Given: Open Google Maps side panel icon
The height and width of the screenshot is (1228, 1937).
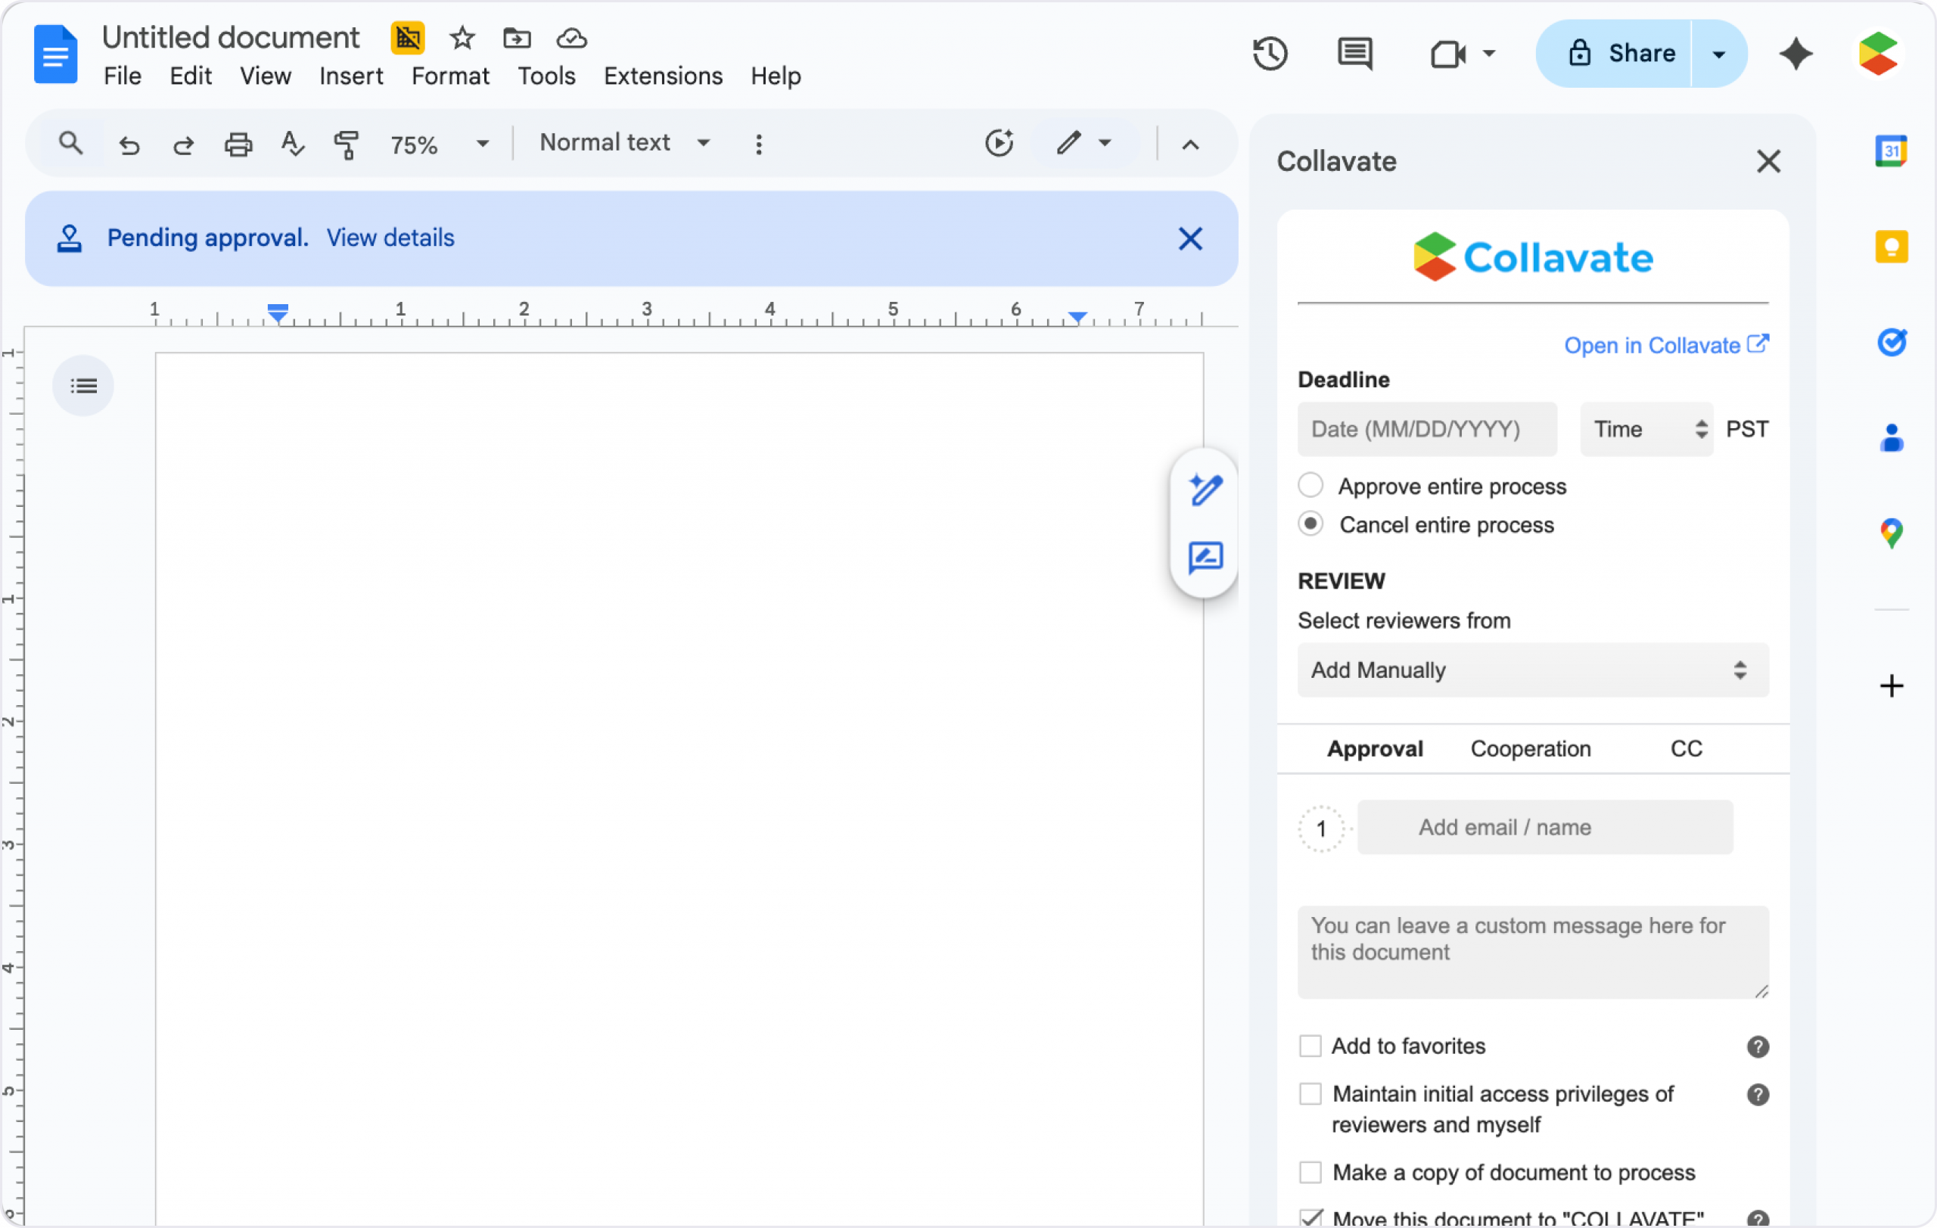Looking at the screenshot, I should tap(1891, 533).
